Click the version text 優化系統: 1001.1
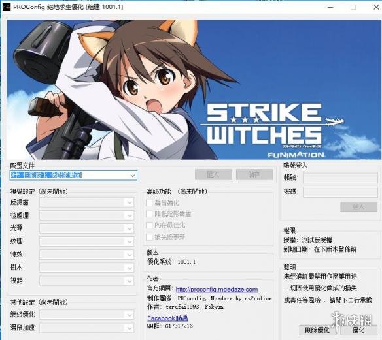The width and height of the screenshot is (382, 340). pyautogui.click(x=171, y=262)
